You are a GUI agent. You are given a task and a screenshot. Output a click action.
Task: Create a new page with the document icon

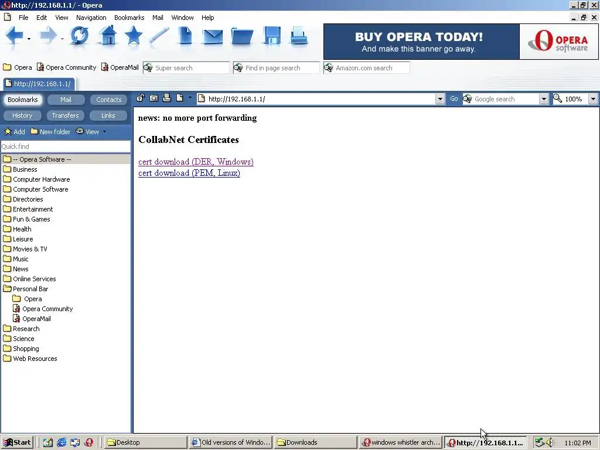185,36
